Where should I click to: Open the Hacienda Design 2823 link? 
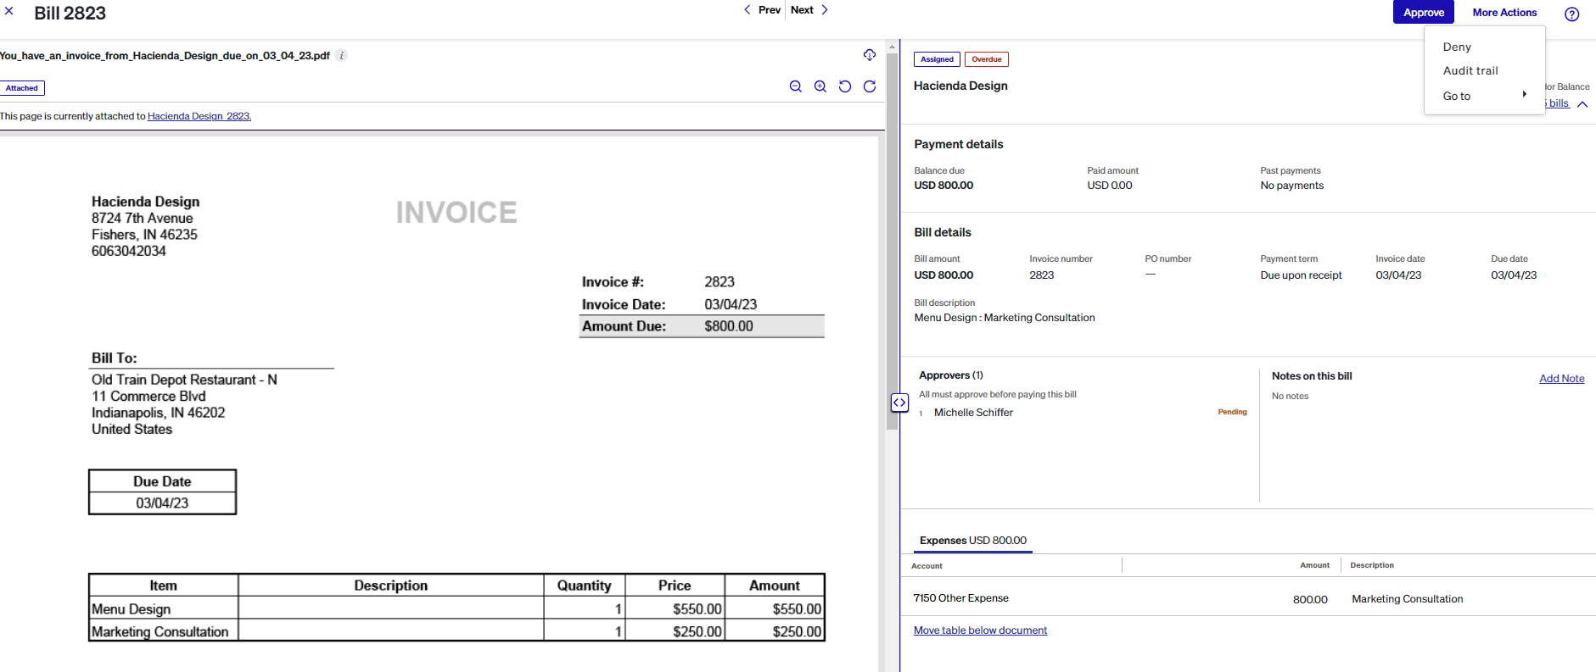point(199,116)
